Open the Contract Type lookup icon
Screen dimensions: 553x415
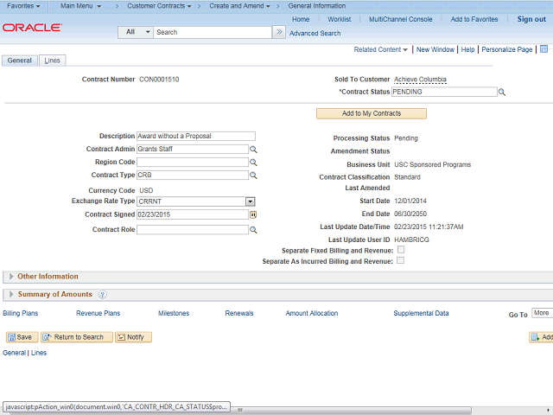pos(253,176)
